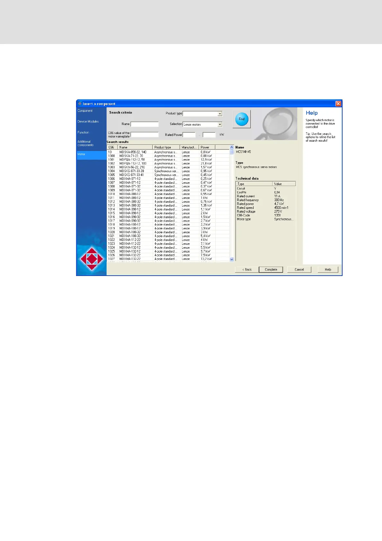
Task: Select the row with C86 code 1010
Action: click(x=168, y=194)
